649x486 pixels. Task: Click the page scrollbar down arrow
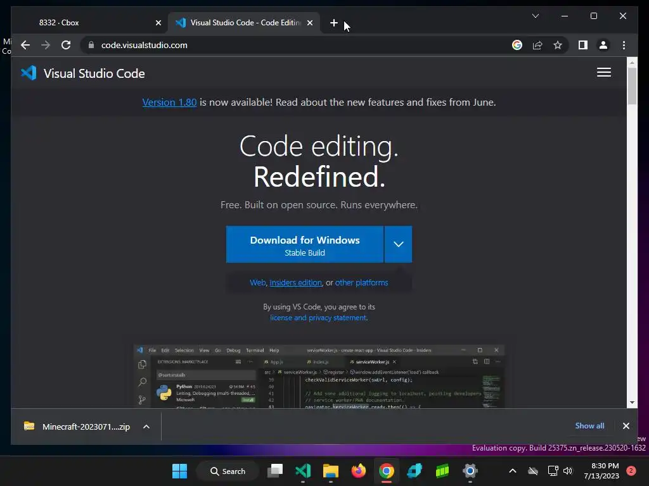(632, 402)
